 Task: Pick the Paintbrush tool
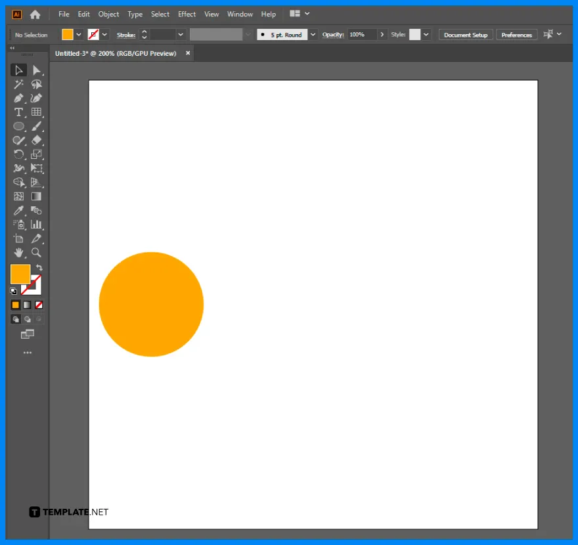(37, 126)
